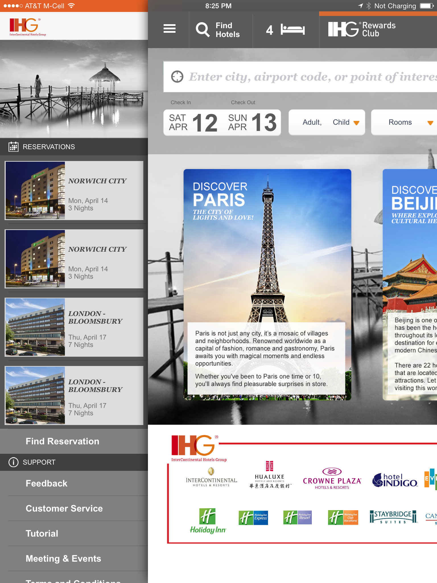Open the second Norwich City reservation thumbnail
The width and height of the screenshot is (437, 583).
(35, 259)
